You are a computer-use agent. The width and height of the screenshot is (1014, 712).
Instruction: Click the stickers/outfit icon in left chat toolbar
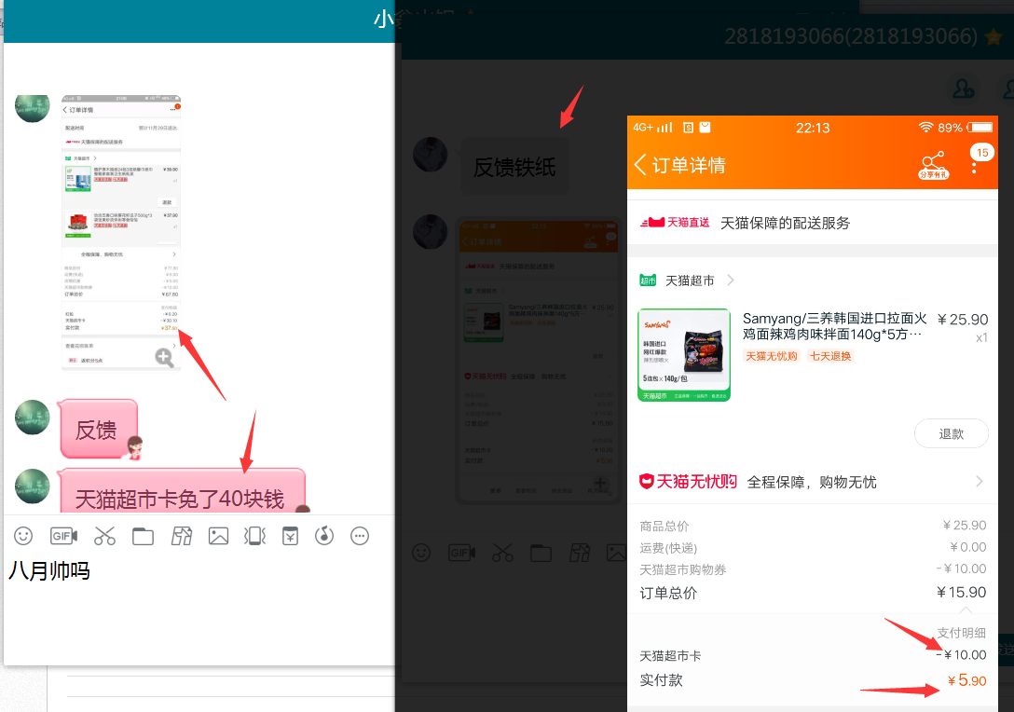[x=181, y=536]
